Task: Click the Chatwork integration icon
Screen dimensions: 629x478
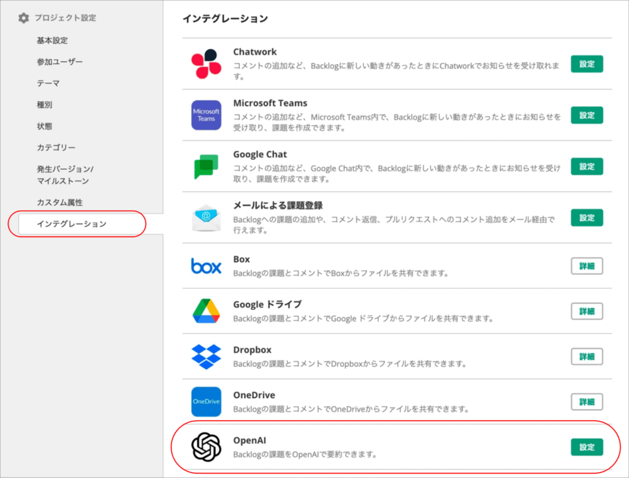Action: point(205,63)
